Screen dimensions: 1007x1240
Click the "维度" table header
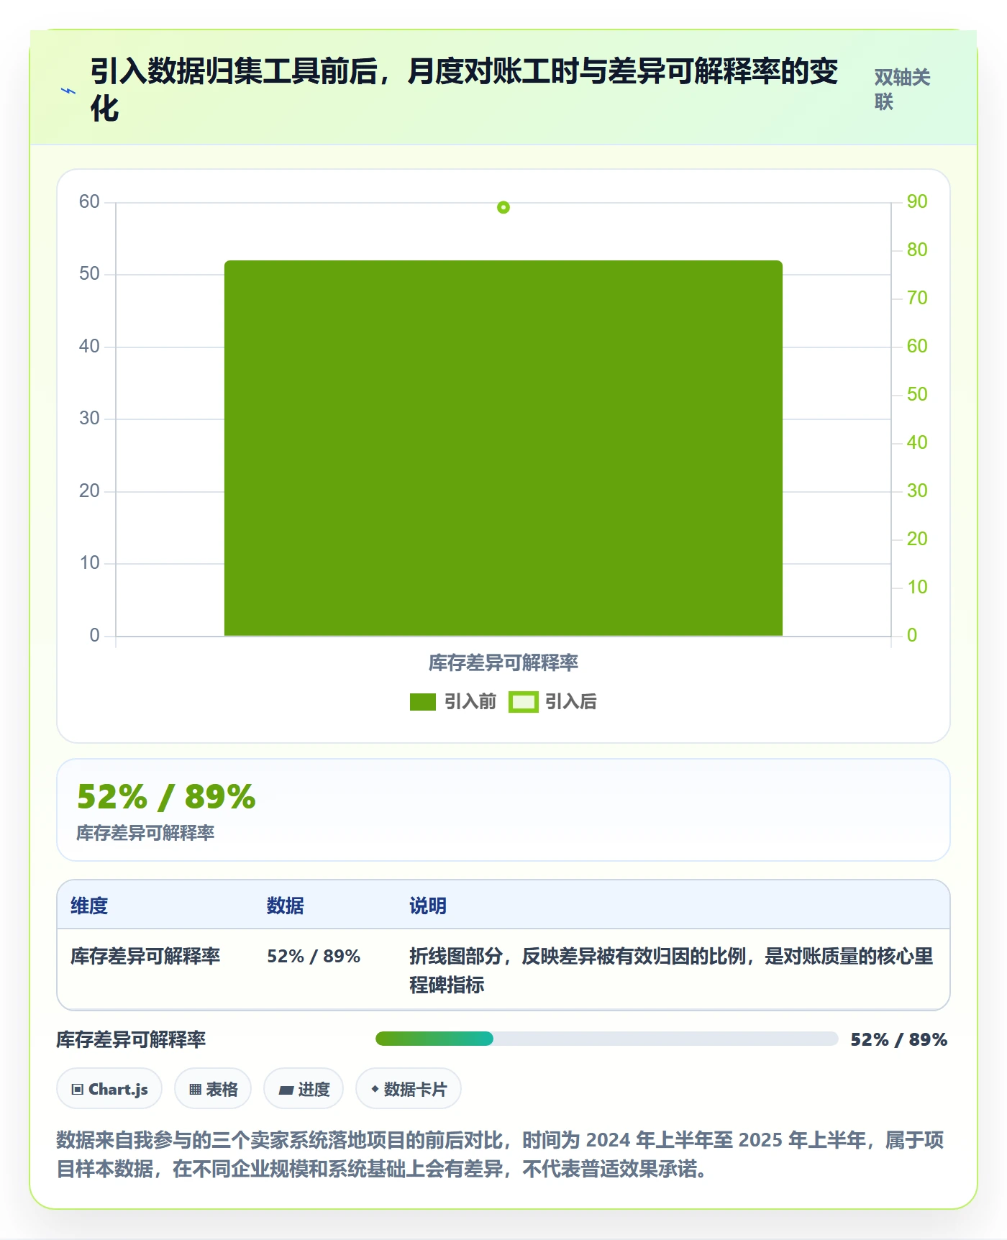(89, 906)
